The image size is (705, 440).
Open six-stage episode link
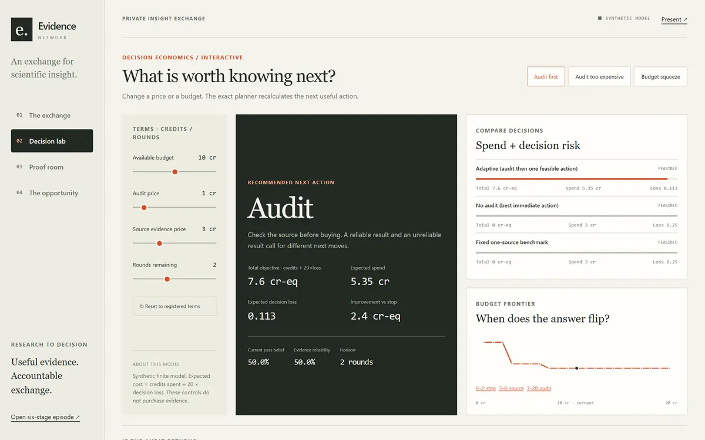[x=45, y=417]
